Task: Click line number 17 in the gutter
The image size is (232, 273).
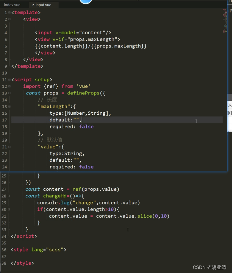Action: pos(4,120)
